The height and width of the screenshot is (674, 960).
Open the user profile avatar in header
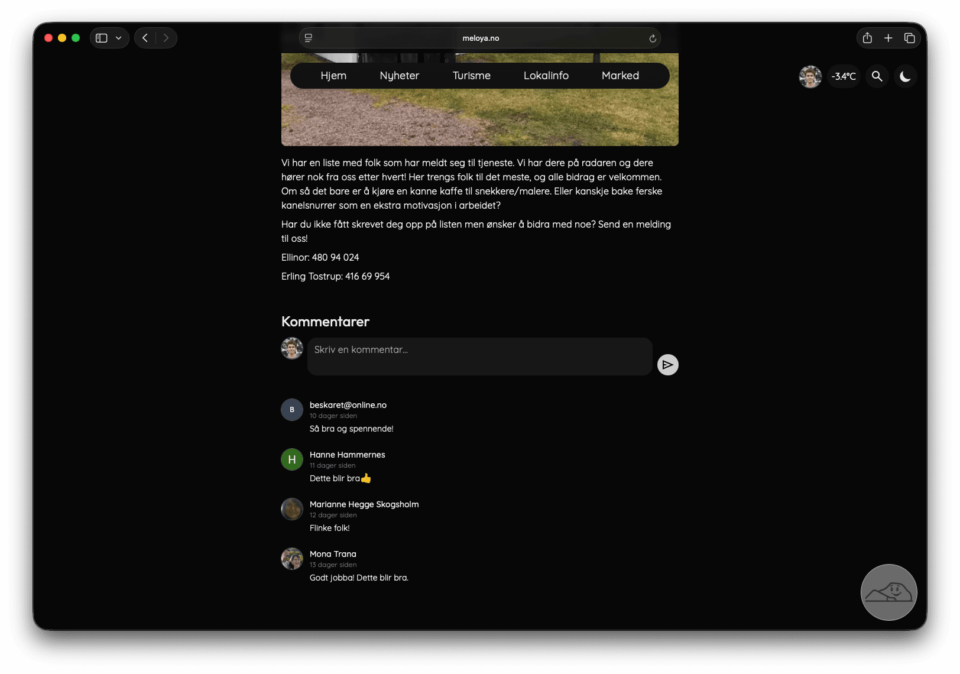(x=810, y=76)
